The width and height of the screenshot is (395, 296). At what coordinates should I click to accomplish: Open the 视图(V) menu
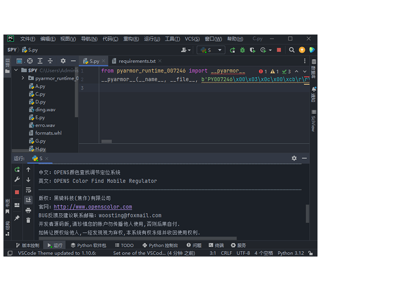68,39
